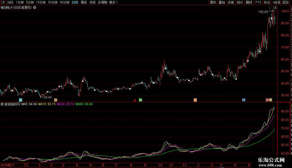Click the 返回 back button
292x168 pixels.
pos(285,2)
